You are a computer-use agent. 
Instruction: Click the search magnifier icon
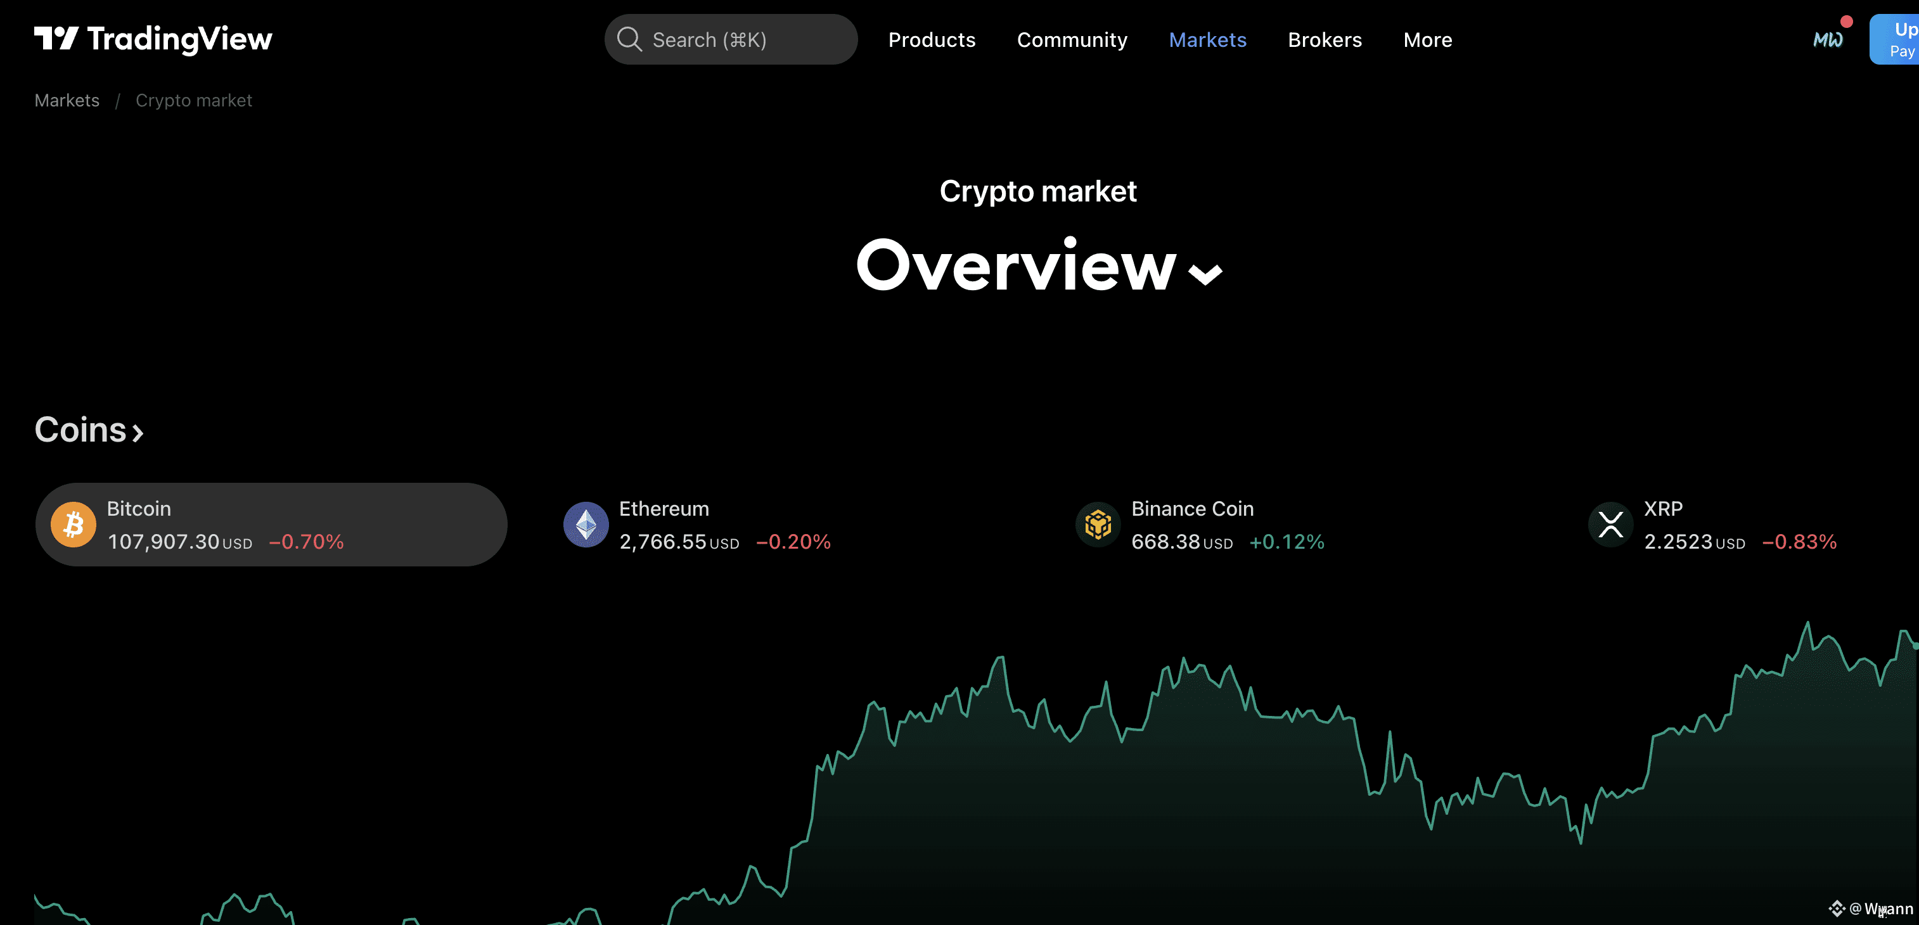point(629,39)
